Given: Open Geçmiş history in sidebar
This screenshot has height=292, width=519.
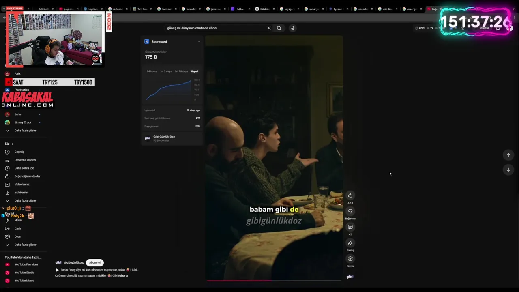Looking at the screenshot, I should 19,152.
